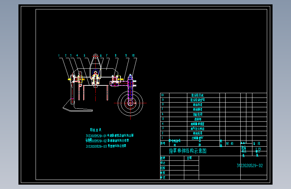
Task: Select catalog line starting with 3122020529-01
Action: tap(109, 136)
